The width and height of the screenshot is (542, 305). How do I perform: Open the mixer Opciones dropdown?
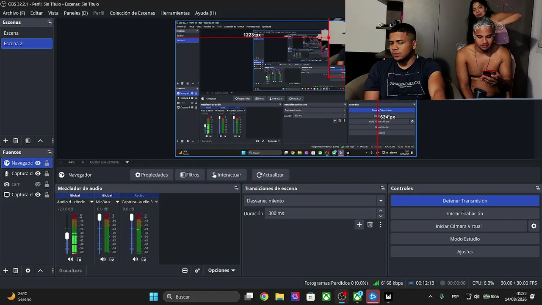(221, 270)
